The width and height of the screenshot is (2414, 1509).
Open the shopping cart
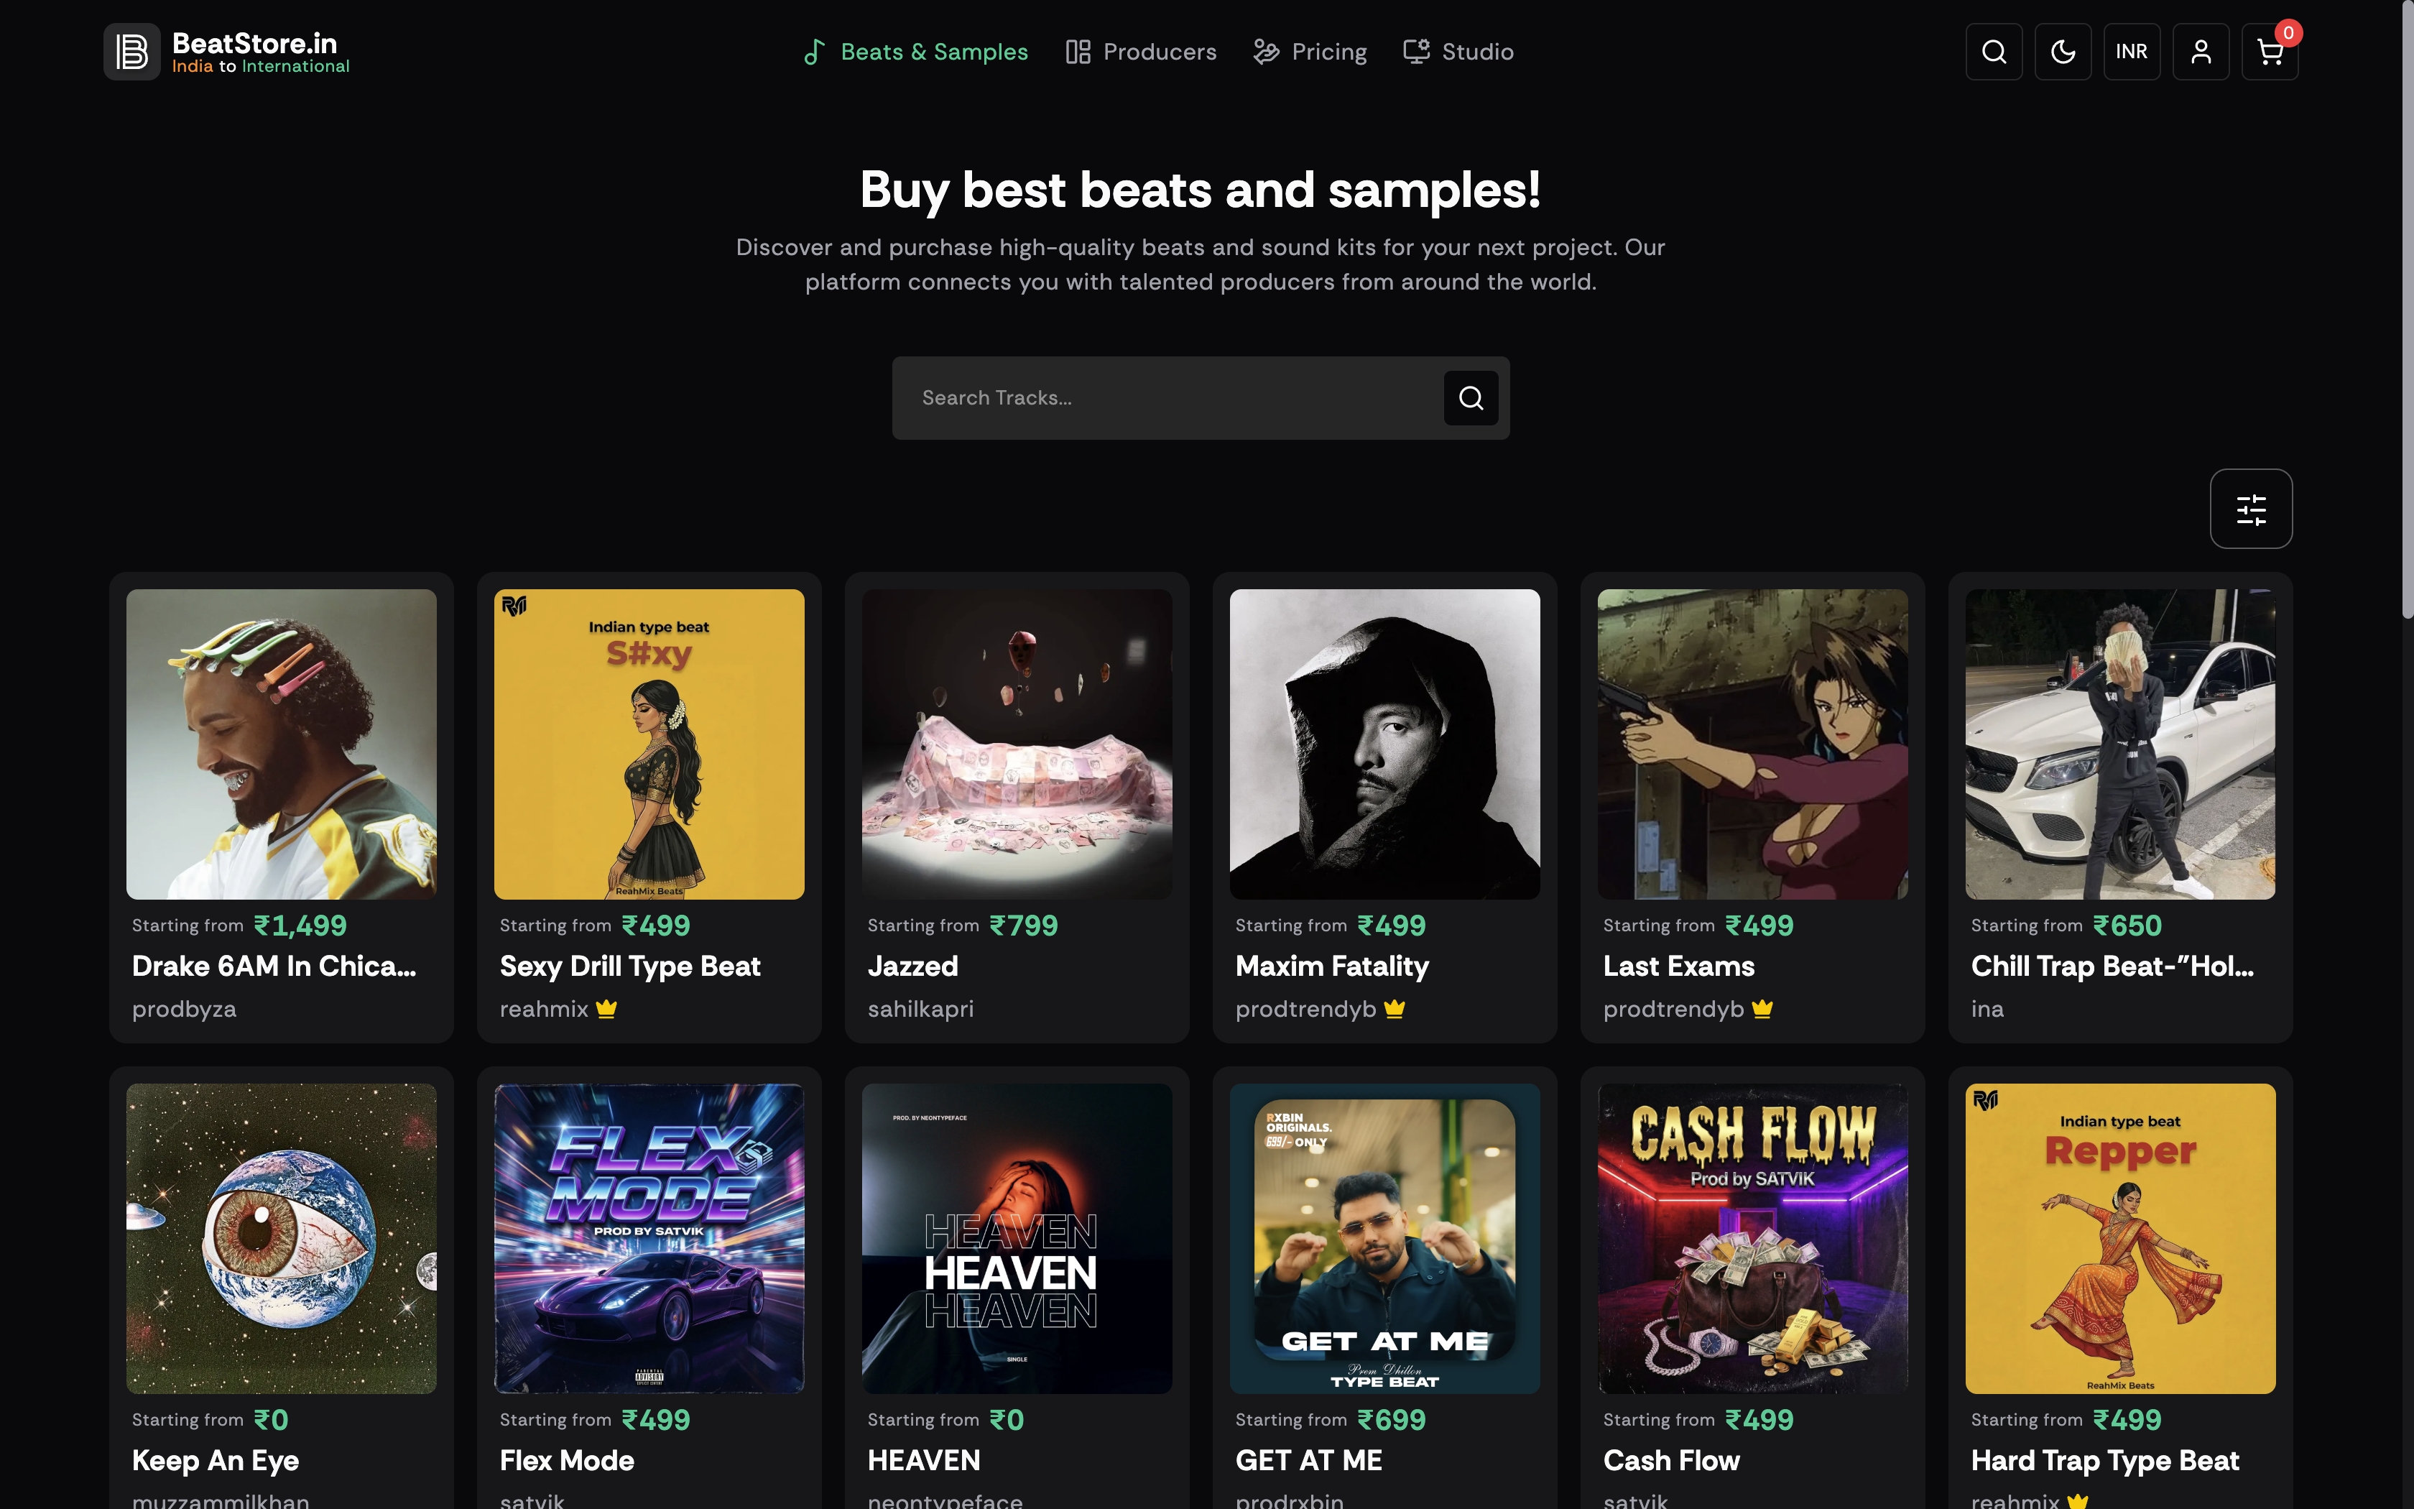pos(2270,52)
